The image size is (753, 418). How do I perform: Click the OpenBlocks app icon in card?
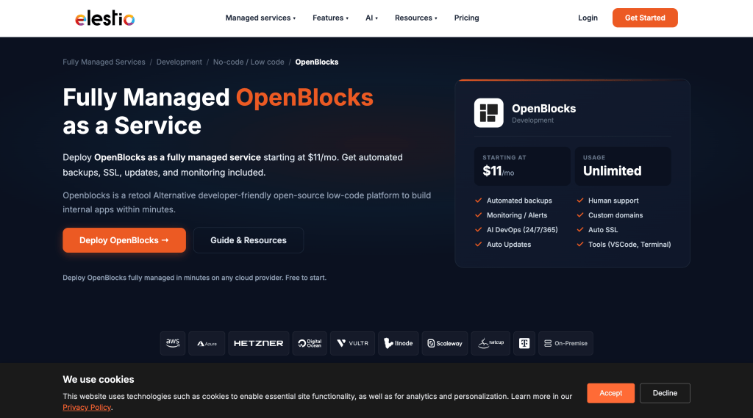489,113
